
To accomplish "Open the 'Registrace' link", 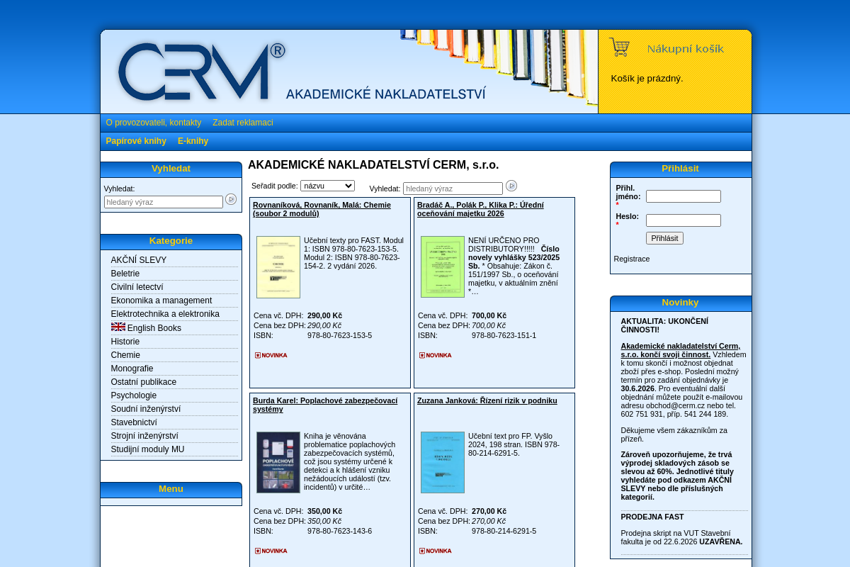I will click(x=632, y=259).
